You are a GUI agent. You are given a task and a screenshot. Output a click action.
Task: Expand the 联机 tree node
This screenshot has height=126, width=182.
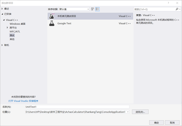click(x=2, y=45)
